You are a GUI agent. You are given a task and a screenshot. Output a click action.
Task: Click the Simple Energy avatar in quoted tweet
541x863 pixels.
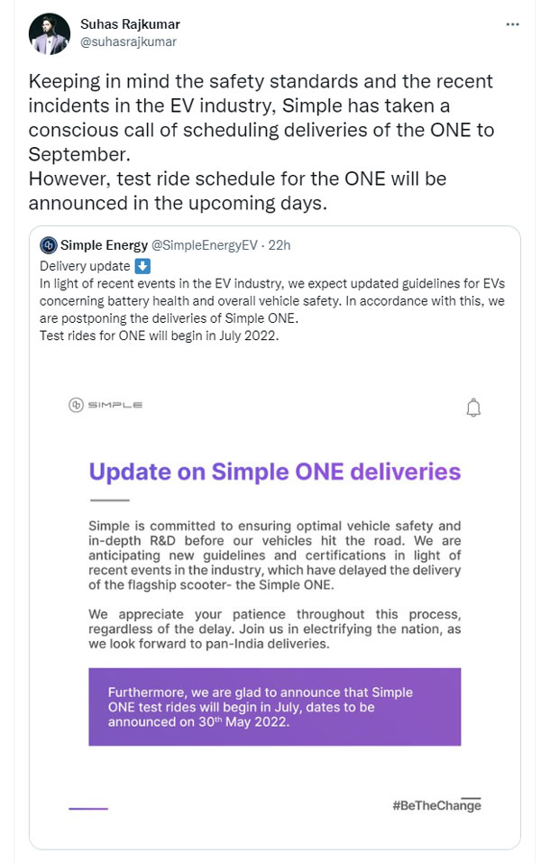click(49, 245)
